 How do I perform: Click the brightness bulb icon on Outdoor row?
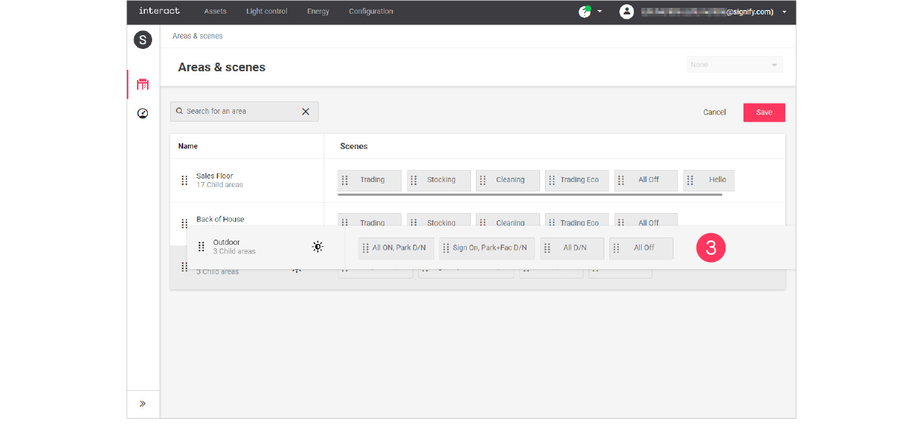317,246
